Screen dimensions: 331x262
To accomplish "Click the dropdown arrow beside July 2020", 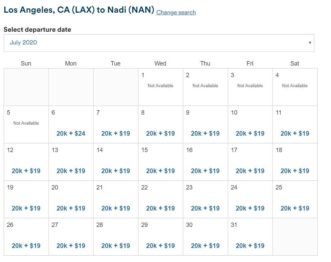I will tap(310, 43).
